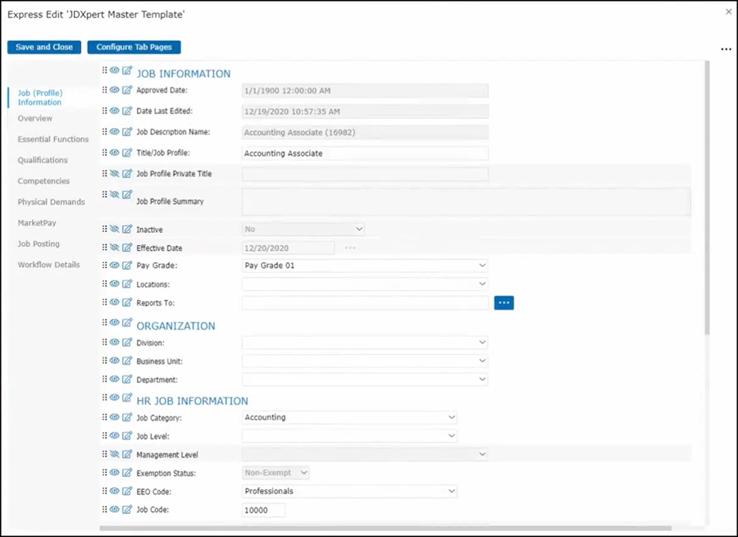738x537 pixels.
Task: Switch to the Essential Functions tab
Action: click(53, 139)
